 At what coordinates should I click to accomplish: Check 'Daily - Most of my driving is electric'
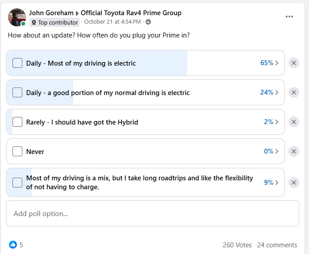[17, 63]
